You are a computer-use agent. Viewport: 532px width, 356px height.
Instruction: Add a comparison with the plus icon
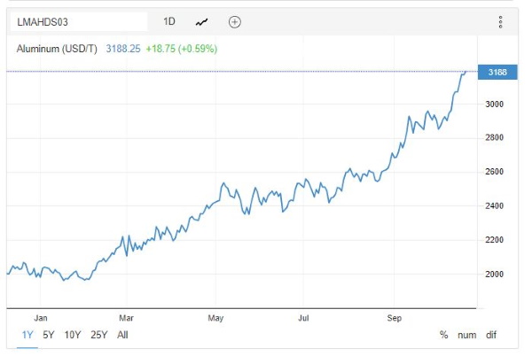234,22
